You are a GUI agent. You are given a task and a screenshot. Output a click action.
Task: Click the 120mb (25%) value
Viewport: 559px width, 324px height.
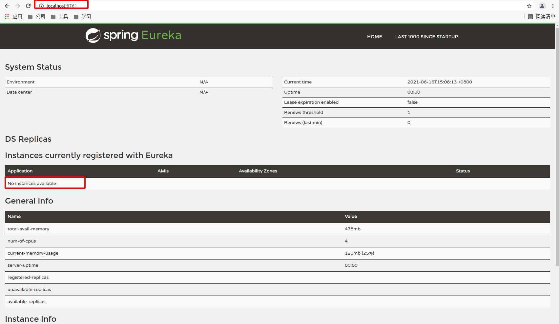(360, 253)
